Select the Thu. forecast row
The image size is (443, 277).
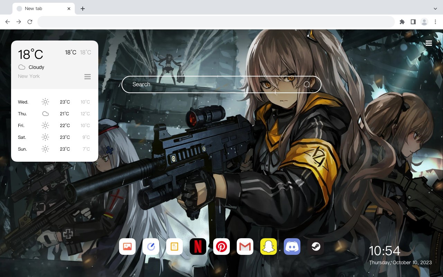tap(54, 114)
